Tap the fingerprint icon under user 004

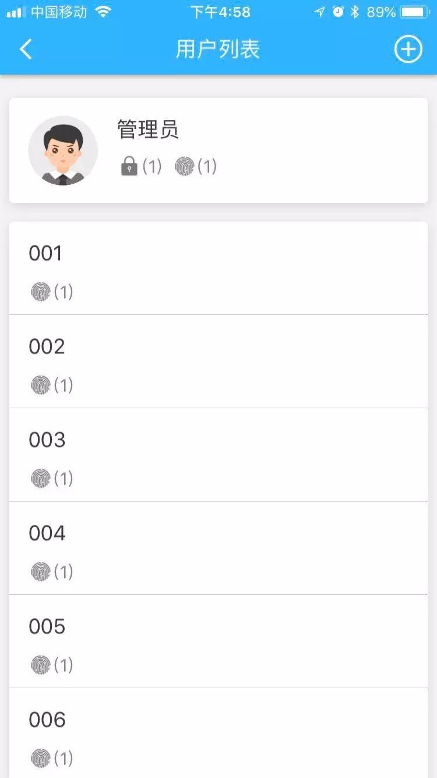click(x=41, y=572)
